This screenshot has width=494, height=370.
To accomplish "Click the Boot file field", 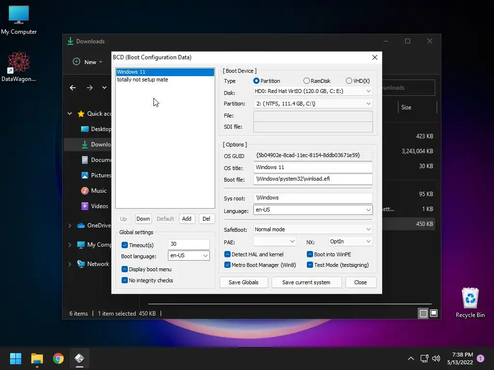I will pyautogui.click(x=313, y=179).
